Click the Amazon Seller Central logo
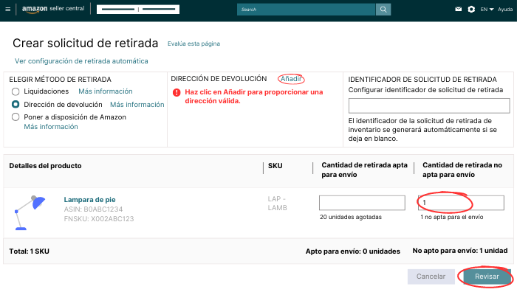 coord(53,9)
